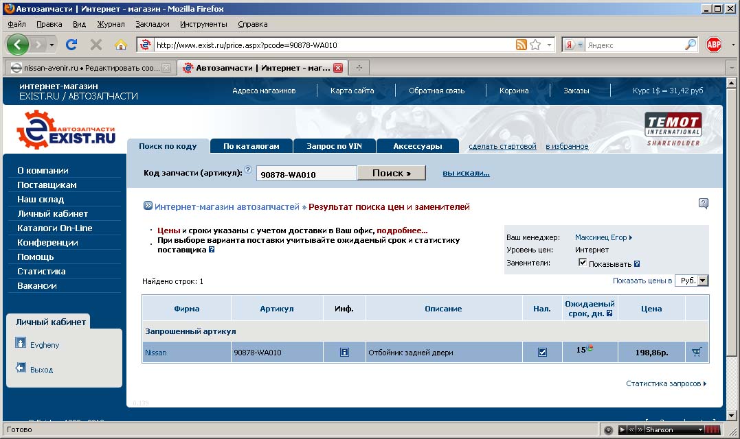The image size is (740, 439).
Task: Open the history dropdown next to Forward arrow
Action: [52, 45]
